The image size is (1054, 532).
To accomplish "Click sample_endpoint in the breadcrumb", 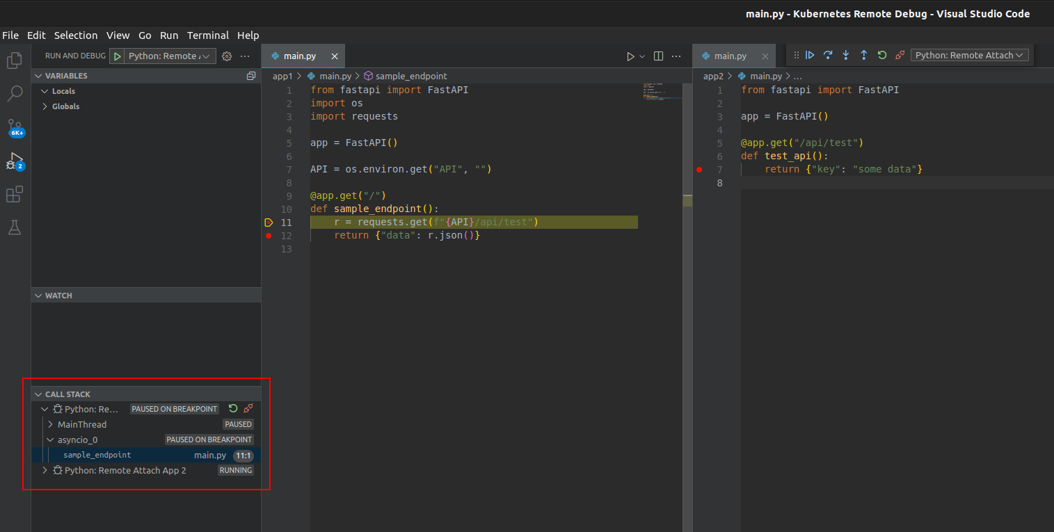I will coord(411,76).
